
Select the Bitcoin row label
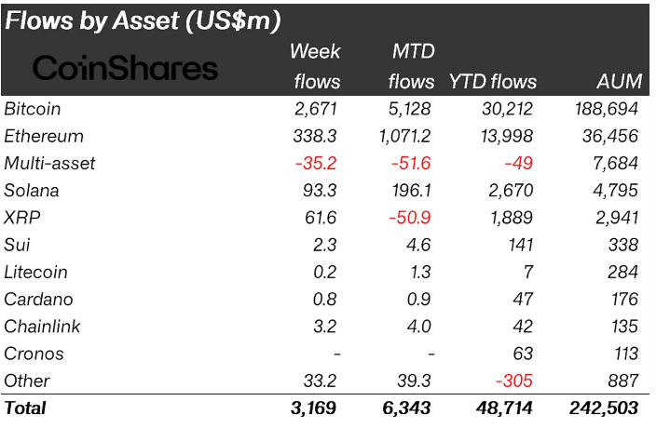[33, 109]
